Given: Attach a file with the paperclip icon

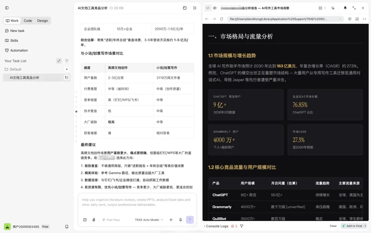Looking at the screenshot, I should click(x=94, y=220).
